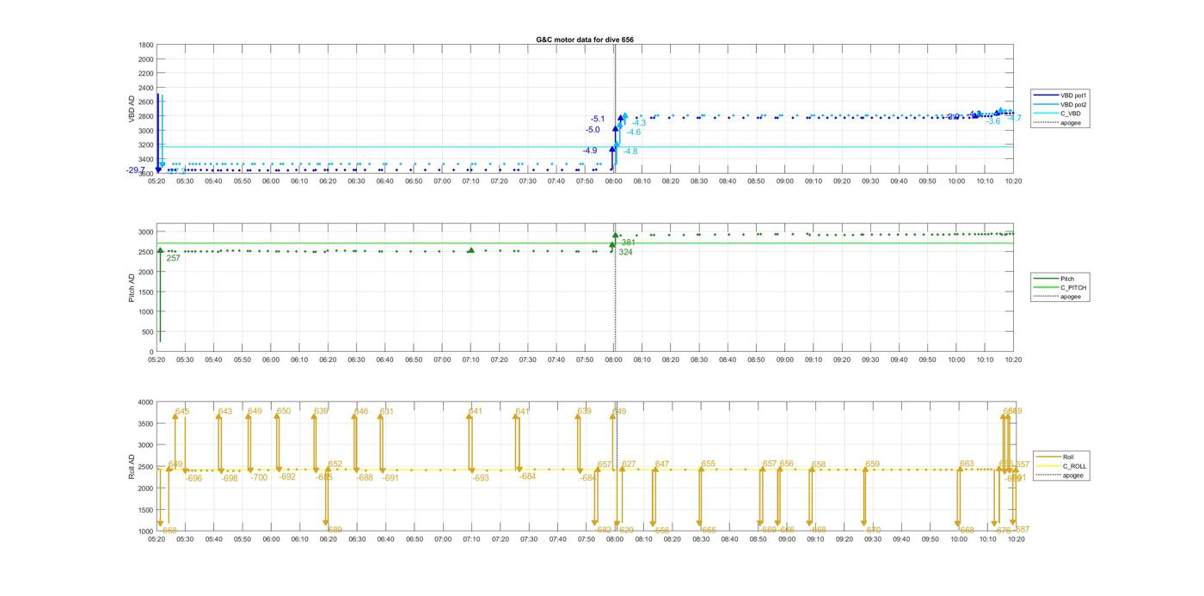The width and height of the screenshot is (1204, 596).
Task: Click the '655' roll data label
Action: (x=708, y=464)
